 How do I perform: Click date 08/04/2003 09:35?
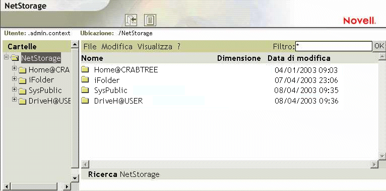[306, 90]
